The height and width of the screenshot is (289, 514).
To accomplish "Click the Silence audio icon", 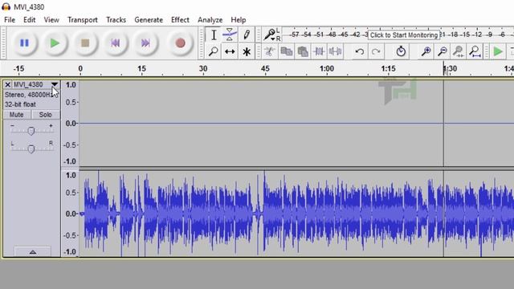I will 335,51.
